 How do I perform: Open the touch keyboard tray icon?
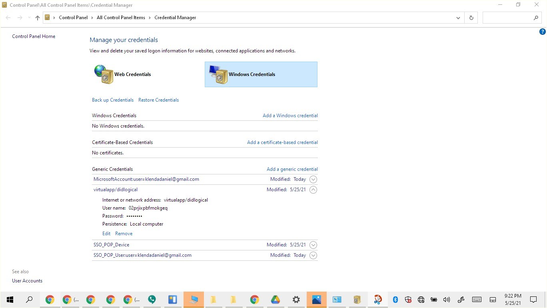click(x=477, y=300)
